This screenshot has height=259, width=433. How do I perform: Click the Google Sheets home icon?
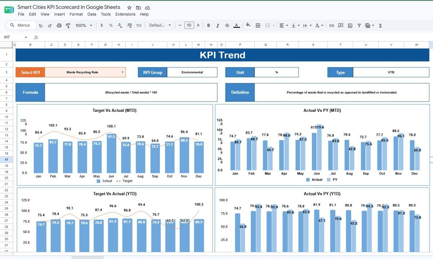tap(9, 10)
